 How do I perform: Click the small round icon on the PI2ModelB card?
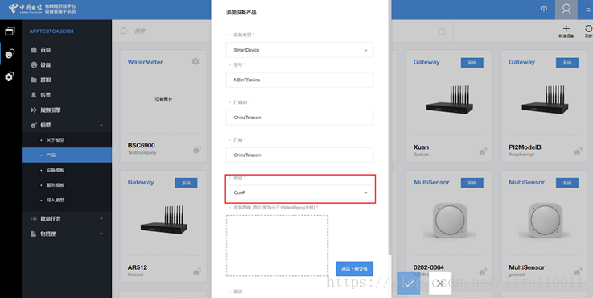(x=578, y=151)
